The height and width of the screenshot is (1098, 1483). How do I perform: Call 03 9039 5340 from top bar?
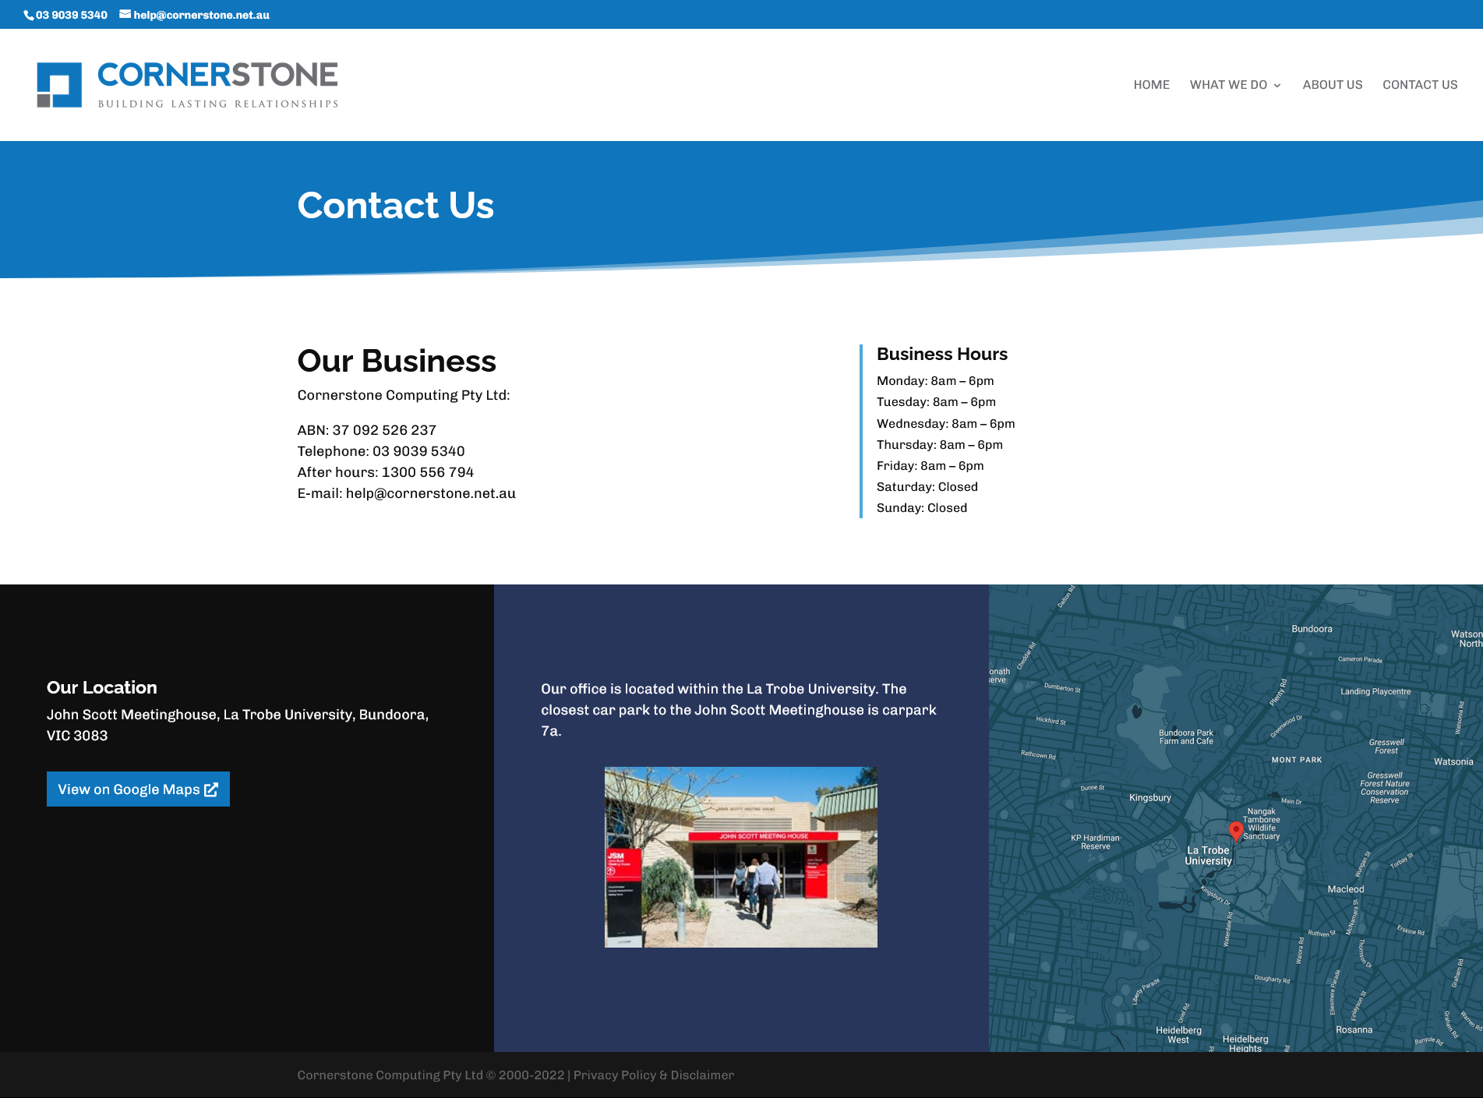[72, 15]
